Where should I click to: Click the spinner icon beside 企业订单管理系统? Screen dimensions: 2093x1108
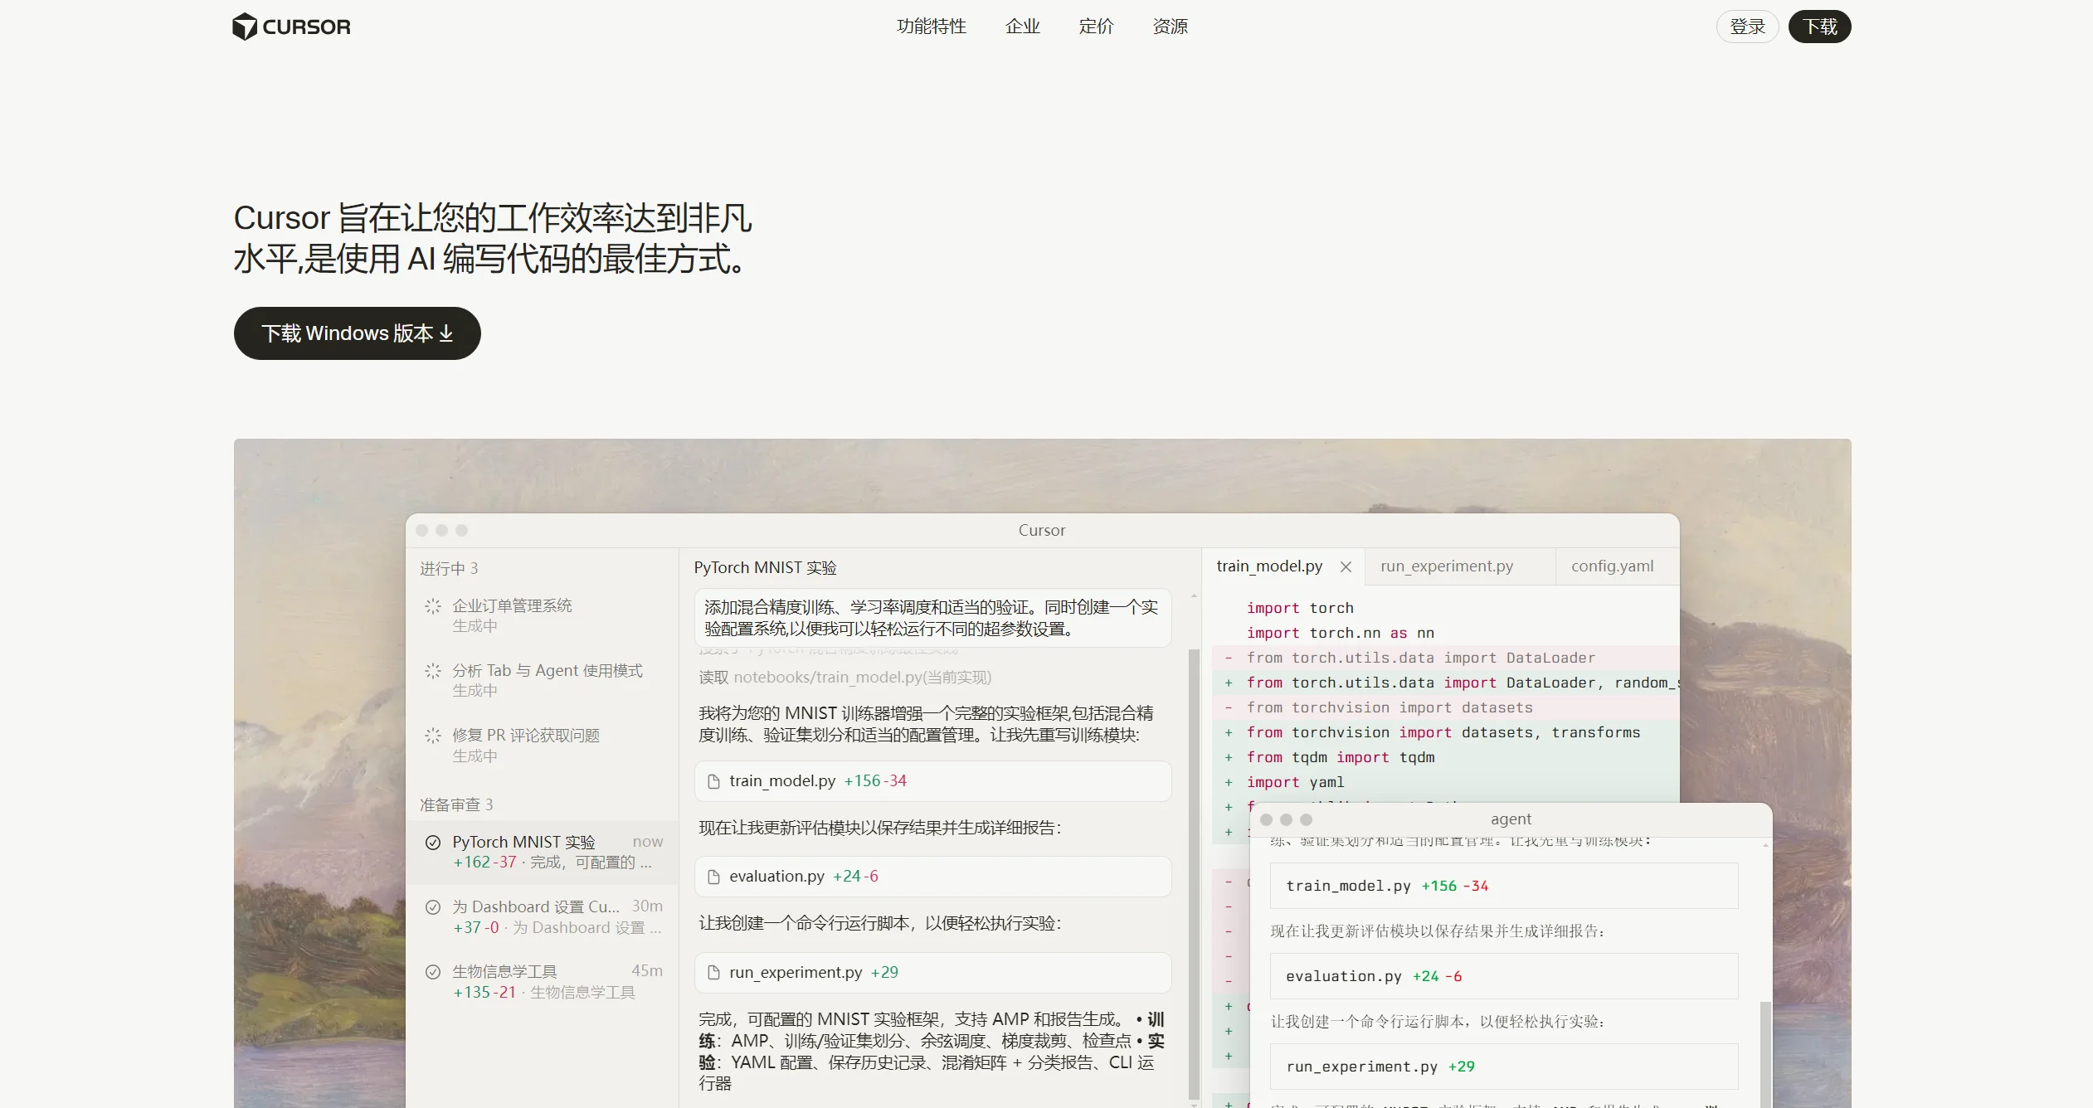pos(432,606)
